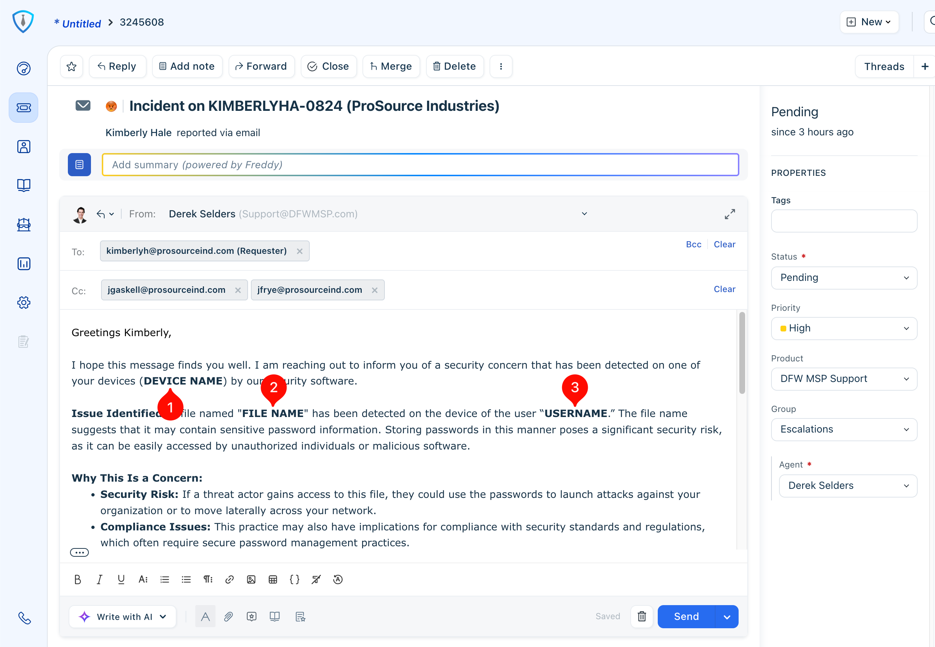Open the Contacts icon in the sidebar

(x=23, y=147)
